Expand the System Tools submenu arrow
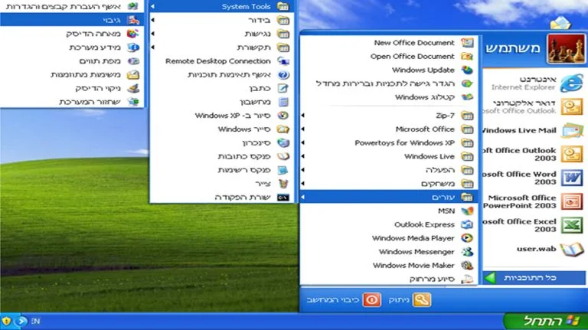The image size is (588, 330). tap(152, 6)
